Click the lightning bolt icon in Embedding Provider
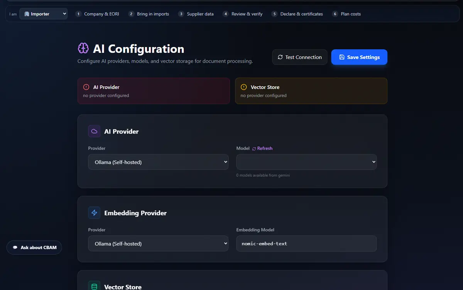The height and width of the screenshot is (290, 463). [x=94, y=213]
